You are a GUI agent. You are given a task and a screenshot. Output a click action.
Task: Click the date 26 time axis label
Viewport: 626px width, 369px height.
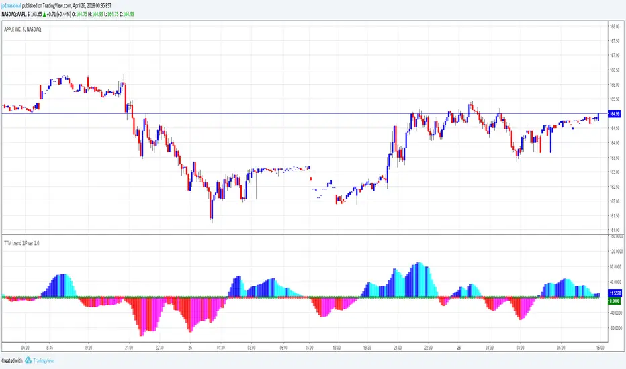coord(459,348)
